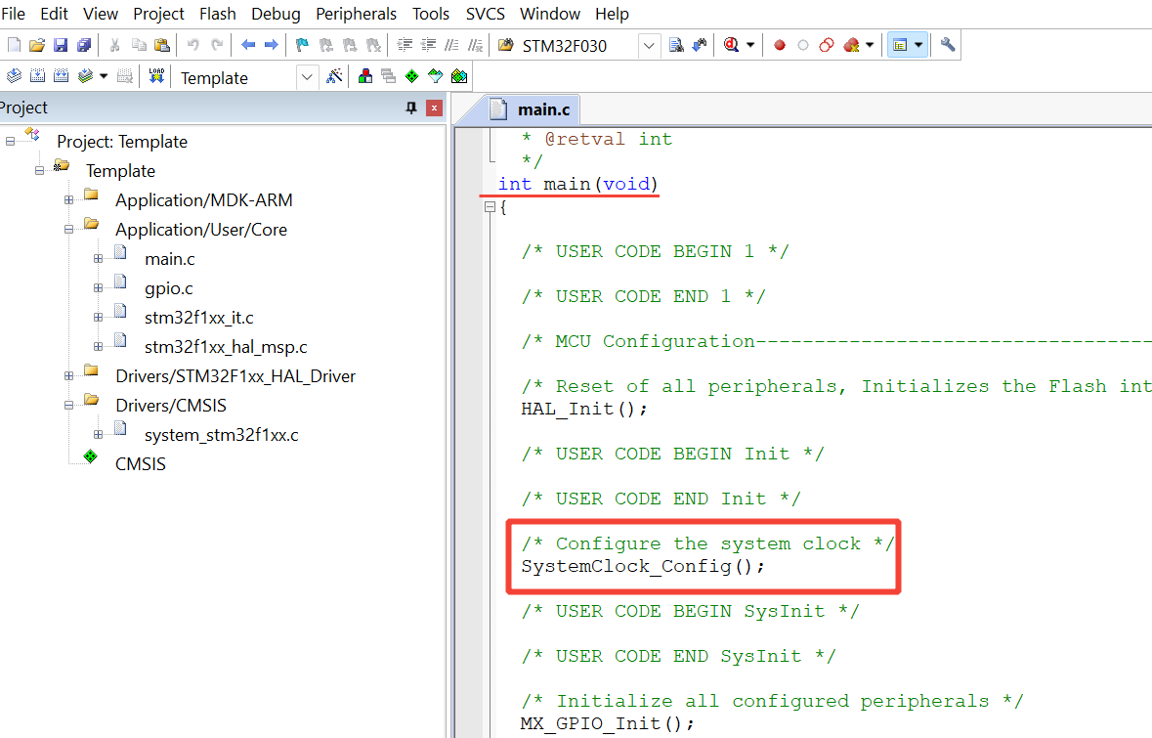Expand the Application/MDK-ARM folder
This screenshot has width=1152, height=738.
pyautogui.click(x=68, y=200)
